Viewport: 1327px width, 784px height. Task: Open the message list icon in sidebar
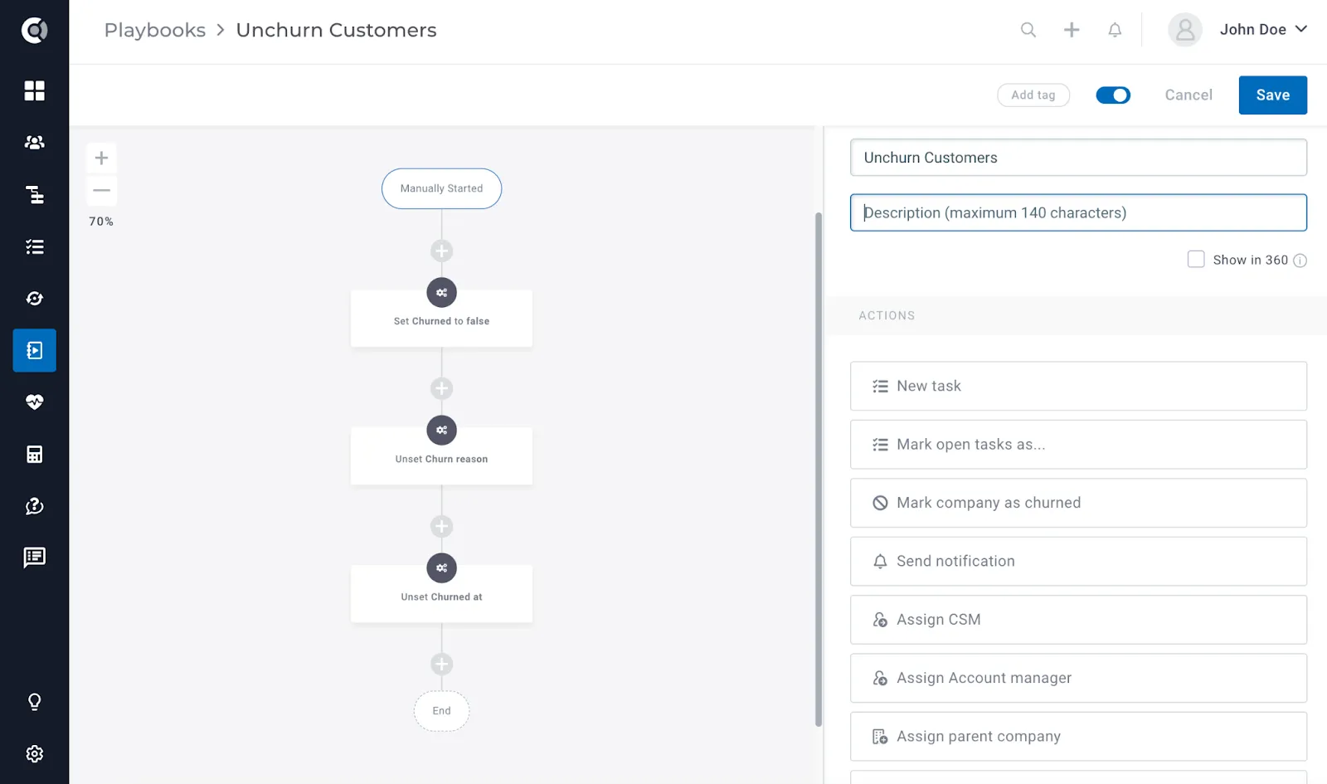34,558
